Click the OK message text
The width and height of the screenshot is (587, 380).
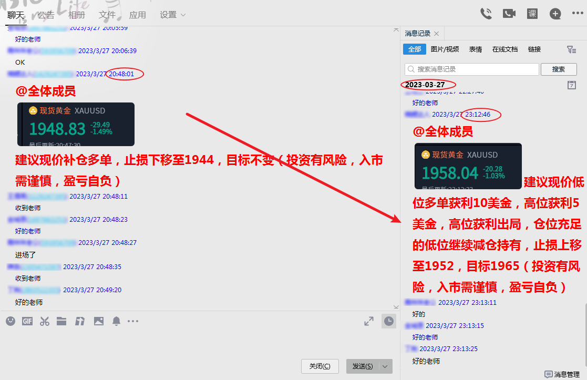(20, 62)
